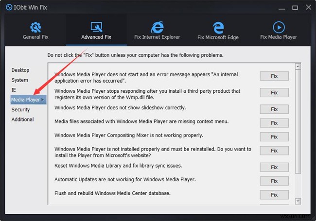Click text 'Flush and rebuild Windows Media Center database'
The height and width of the screenshot is (221, 316).
tap(112, 193)
